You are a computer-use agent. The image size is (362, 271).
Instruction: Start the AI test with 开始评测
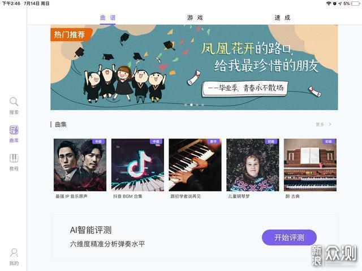pos(289,237)
